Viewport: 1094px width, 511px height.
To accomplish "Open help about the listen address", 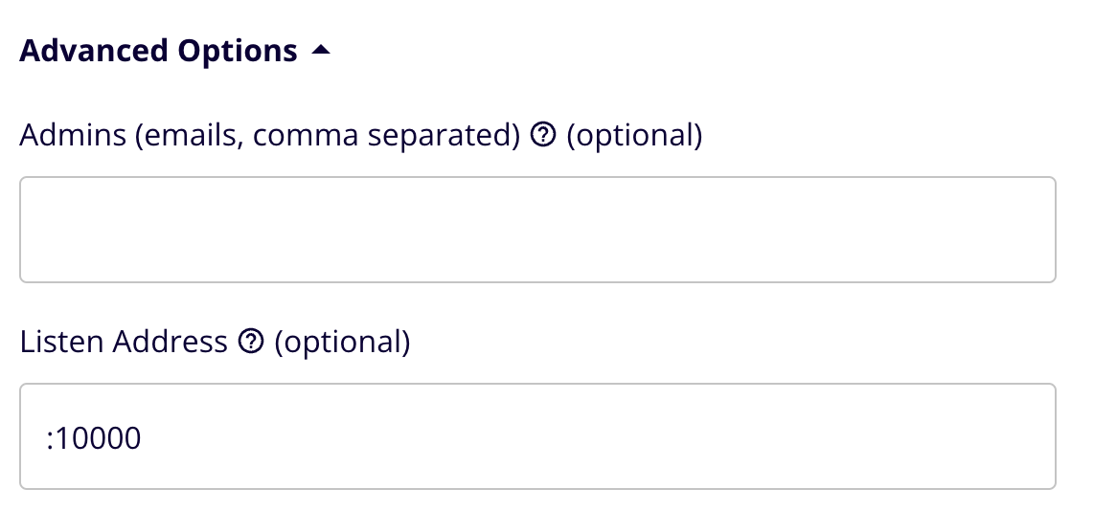I will click(x=251, y=343).
